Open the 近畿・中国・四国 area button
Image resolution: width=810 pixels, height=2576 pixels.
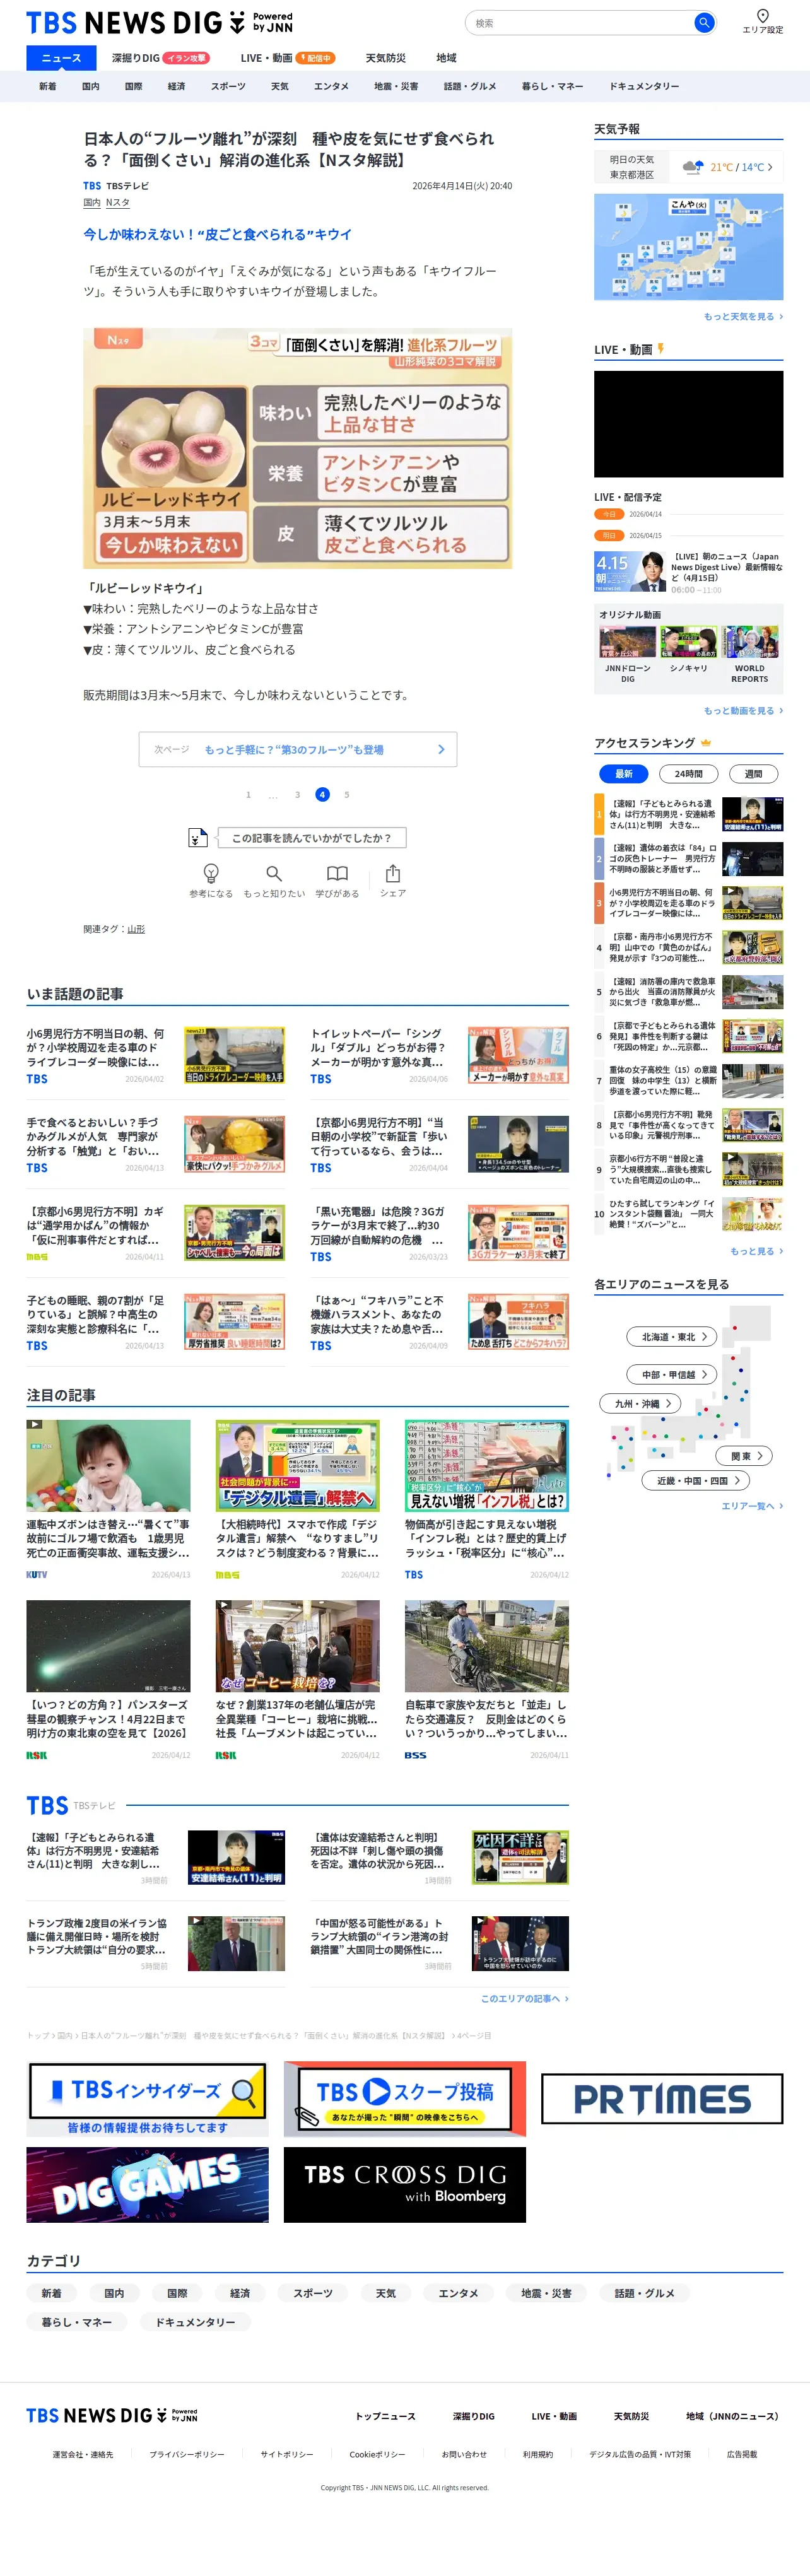click(x=695, y=1480)
